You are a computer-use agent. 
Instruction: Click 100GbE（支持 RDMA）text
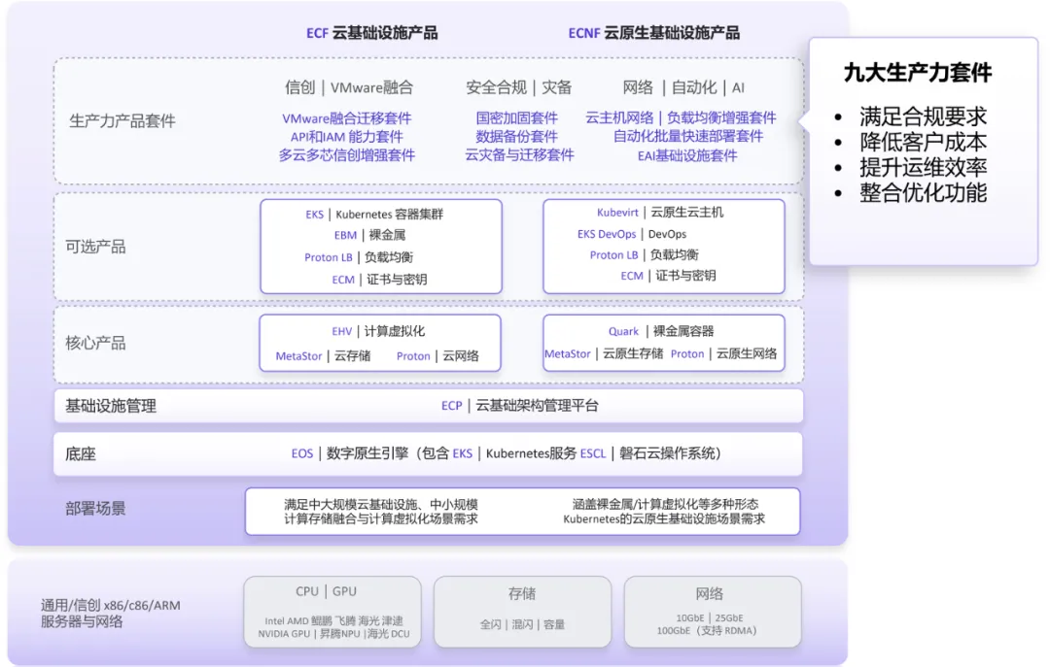click(707, 630)
